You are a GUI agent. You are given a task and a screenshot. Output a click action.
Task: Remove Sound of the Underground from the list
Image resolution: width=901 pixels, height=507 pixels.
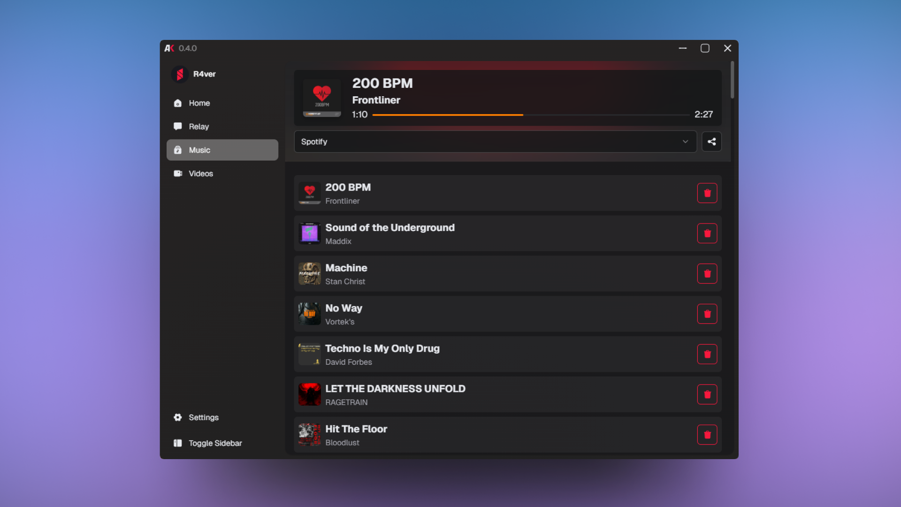click(x=707, y=233)
